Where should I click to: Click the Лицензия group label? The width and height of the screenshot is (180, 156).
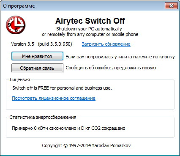click(19, 79)
